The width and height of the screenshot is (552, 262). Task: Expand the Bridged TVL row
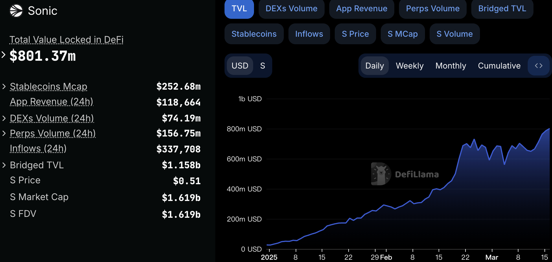4,165
